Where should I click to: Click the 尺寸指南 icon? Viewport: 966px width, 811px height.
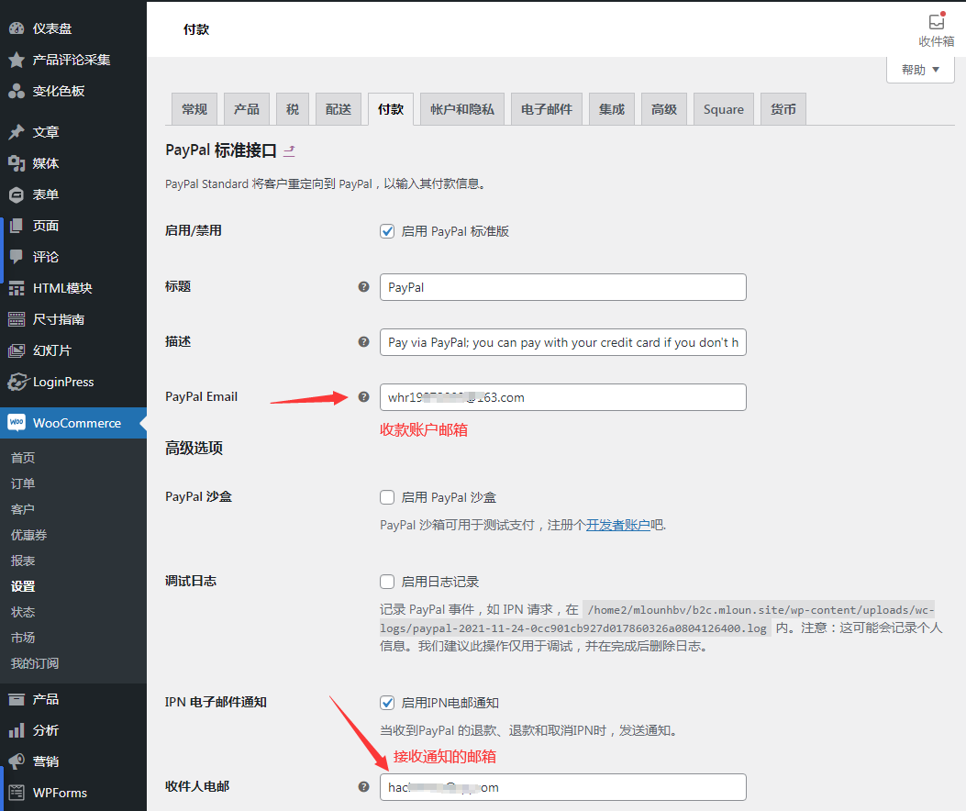coord(17,319)
